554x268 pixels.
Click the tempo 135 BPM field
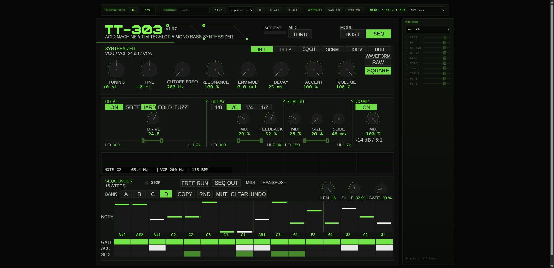[x=148, y=10]
